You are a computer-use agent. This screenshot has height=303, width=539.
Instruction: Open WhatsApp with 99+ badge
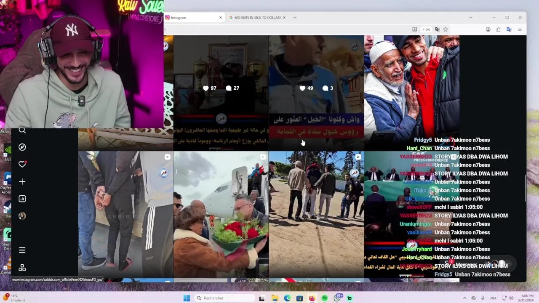click(x=337, y=298)
